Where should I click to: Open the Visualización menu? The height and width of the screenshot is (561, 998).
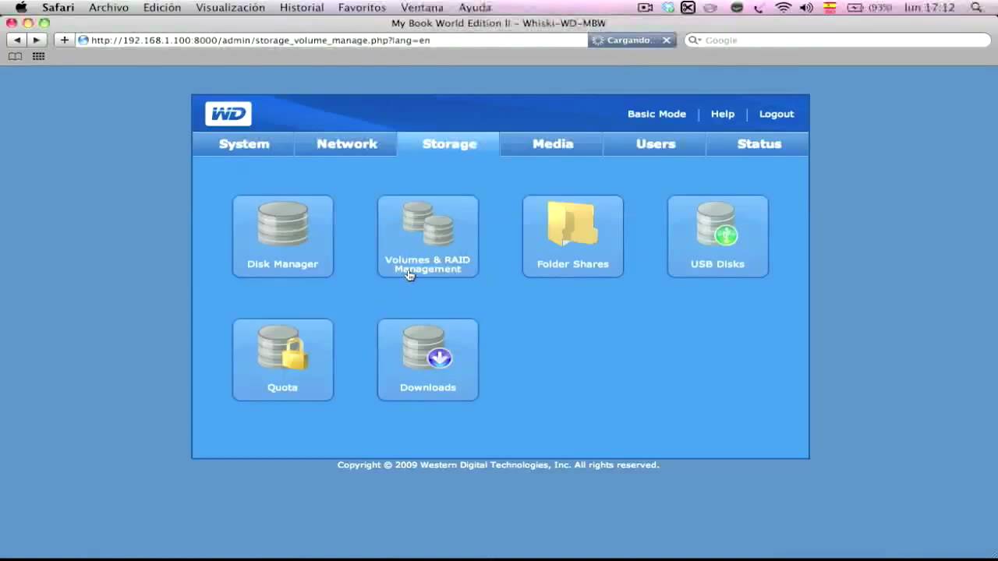[230, 7]
